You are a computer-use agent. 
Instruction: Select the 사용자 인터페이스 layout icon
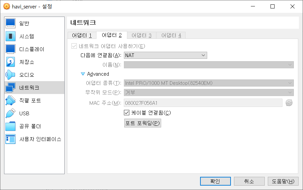pyautogui.click(x=10, y=139)
